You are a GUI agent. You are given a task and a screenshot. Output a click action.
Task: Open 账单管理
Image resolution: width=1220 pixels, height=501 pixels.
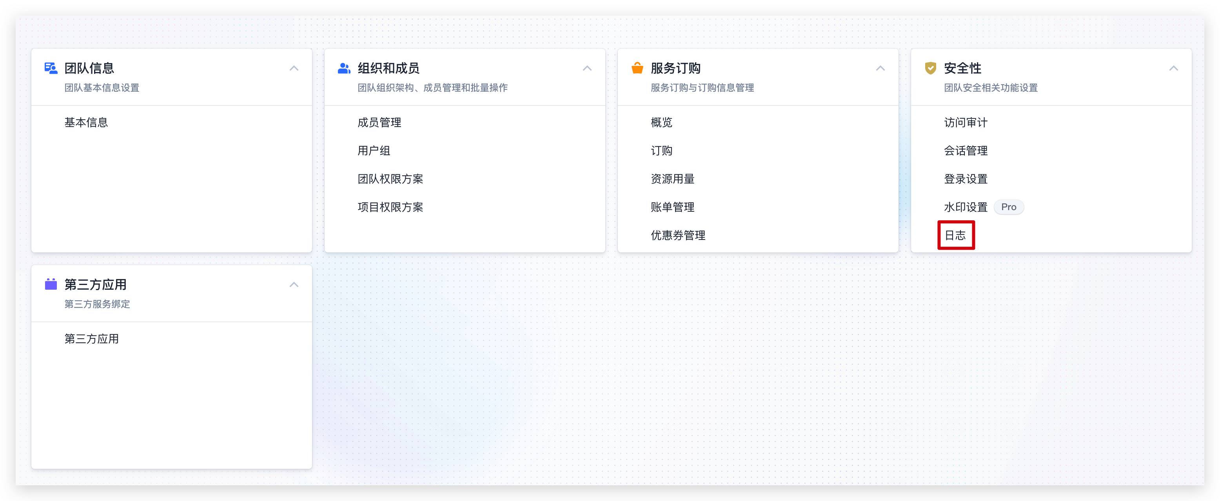coord(672,207)
